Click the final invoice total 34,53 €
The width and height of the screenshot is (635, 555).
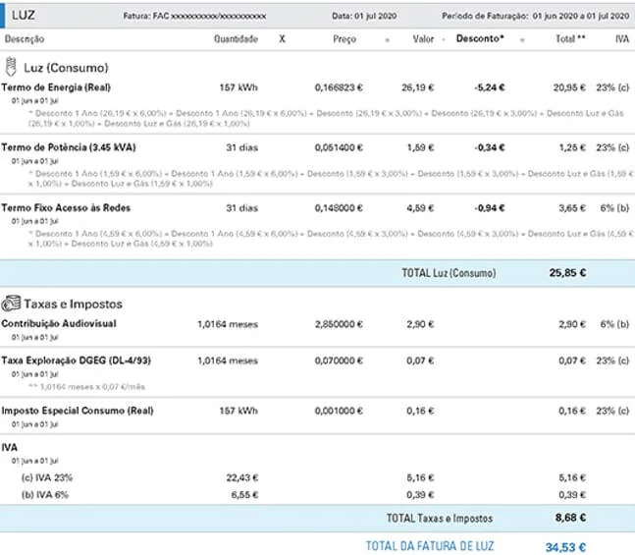tap(565, 547)
